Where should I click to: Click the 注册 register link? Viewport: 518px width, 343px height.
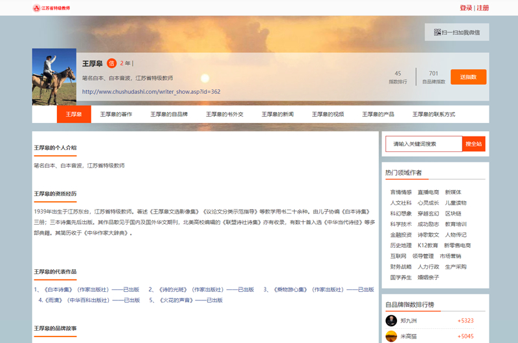click(x=483, y=8)
